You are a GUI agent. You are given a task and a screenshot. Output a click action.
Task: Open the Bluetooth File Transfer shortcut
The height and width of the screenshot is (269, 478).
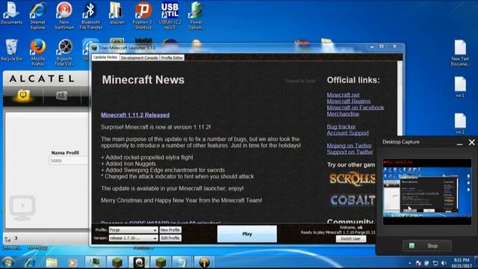pyautogui.click(x=90, y=16)
